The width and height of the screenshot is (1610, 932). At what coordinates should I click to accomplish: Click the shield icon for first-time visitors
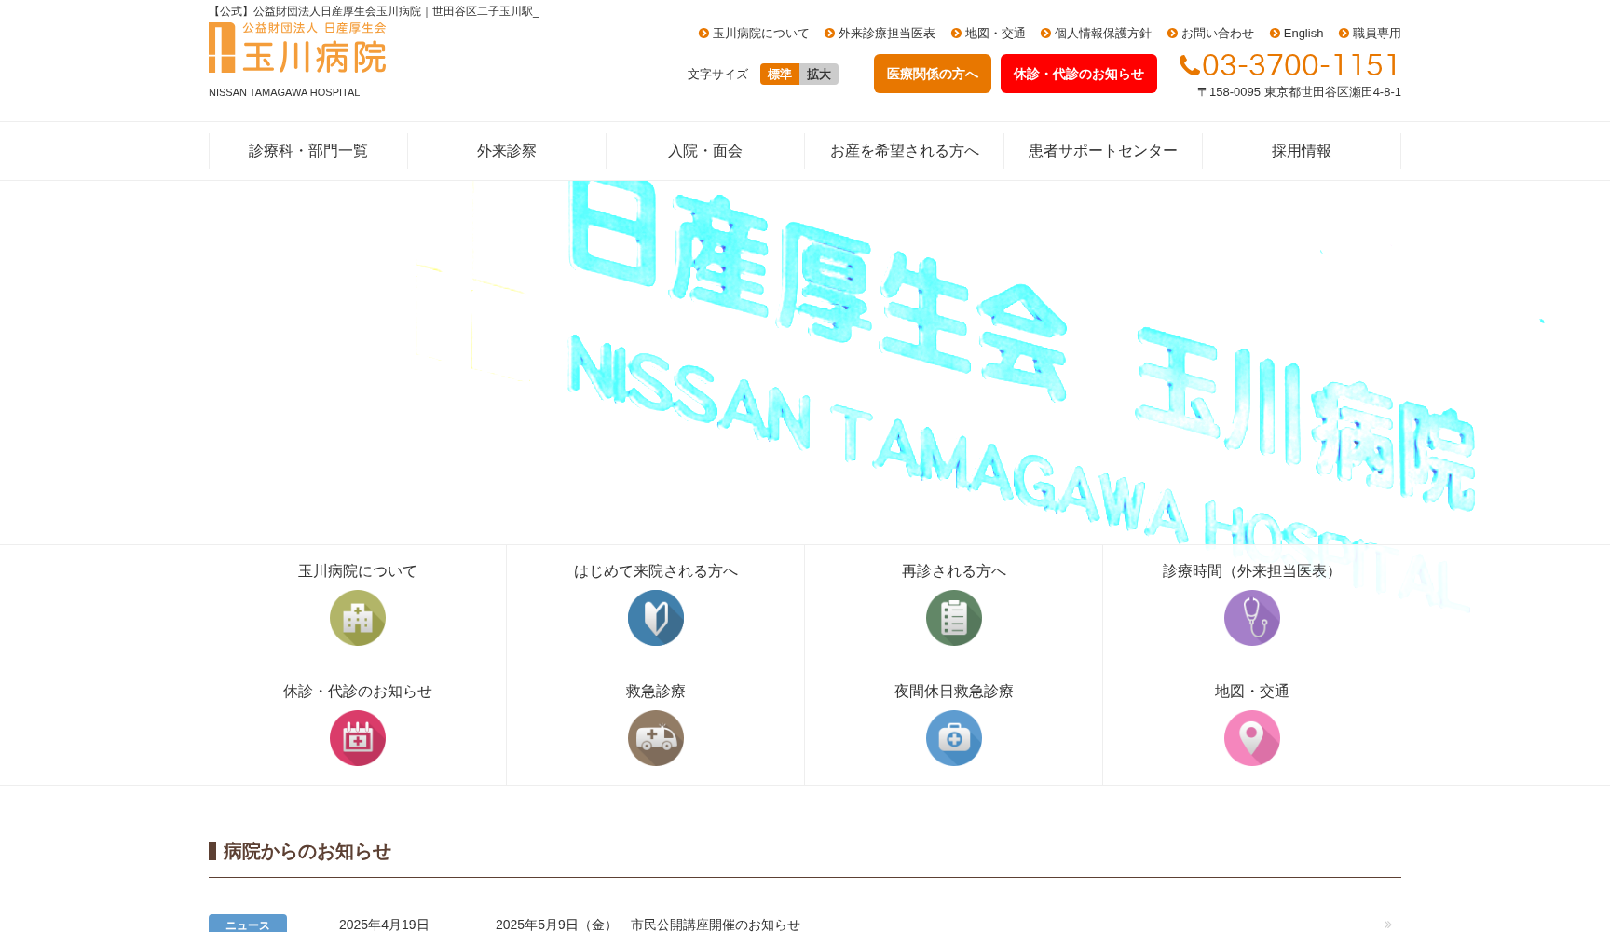pyautogui.click(x=655, y=617)
